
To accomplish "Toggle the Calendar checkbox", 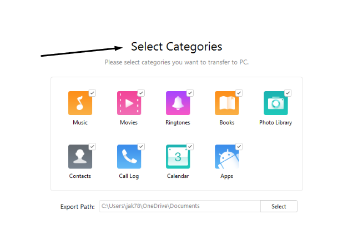I will pyautogui.click(x=190, y=147).
